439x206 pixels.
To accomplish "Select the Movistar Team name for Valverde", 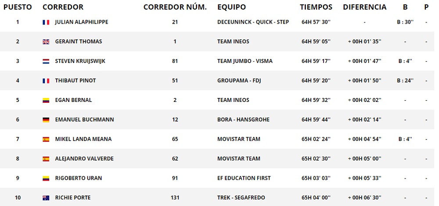I will [x=238, y=159].
